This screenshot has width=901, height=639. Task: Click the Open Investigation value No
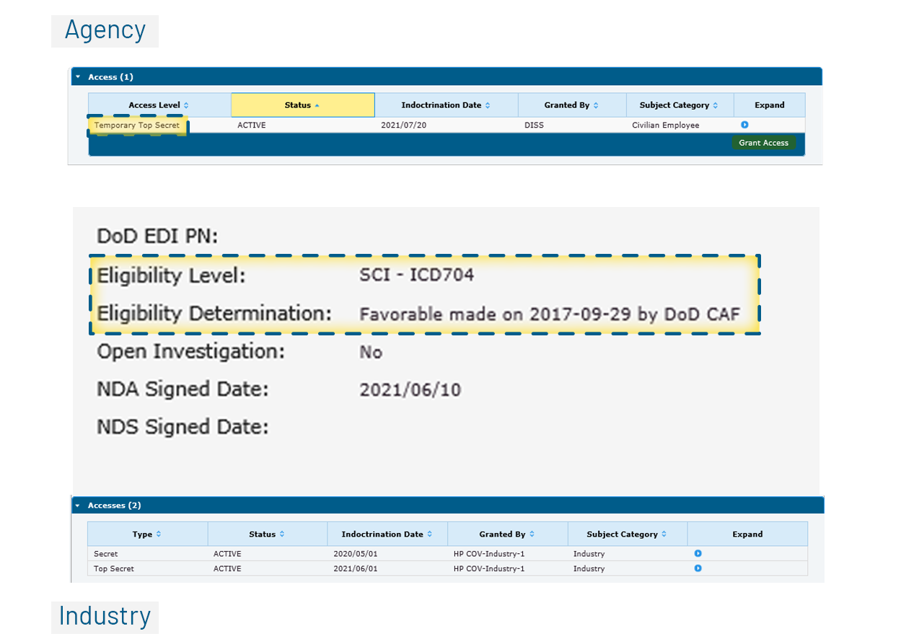[x=371, y=353]
